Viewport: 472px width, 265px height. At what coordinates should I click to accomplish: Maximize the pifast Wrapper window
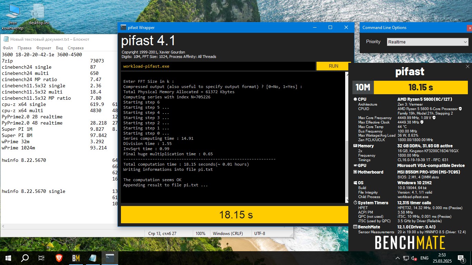[330, 28]
